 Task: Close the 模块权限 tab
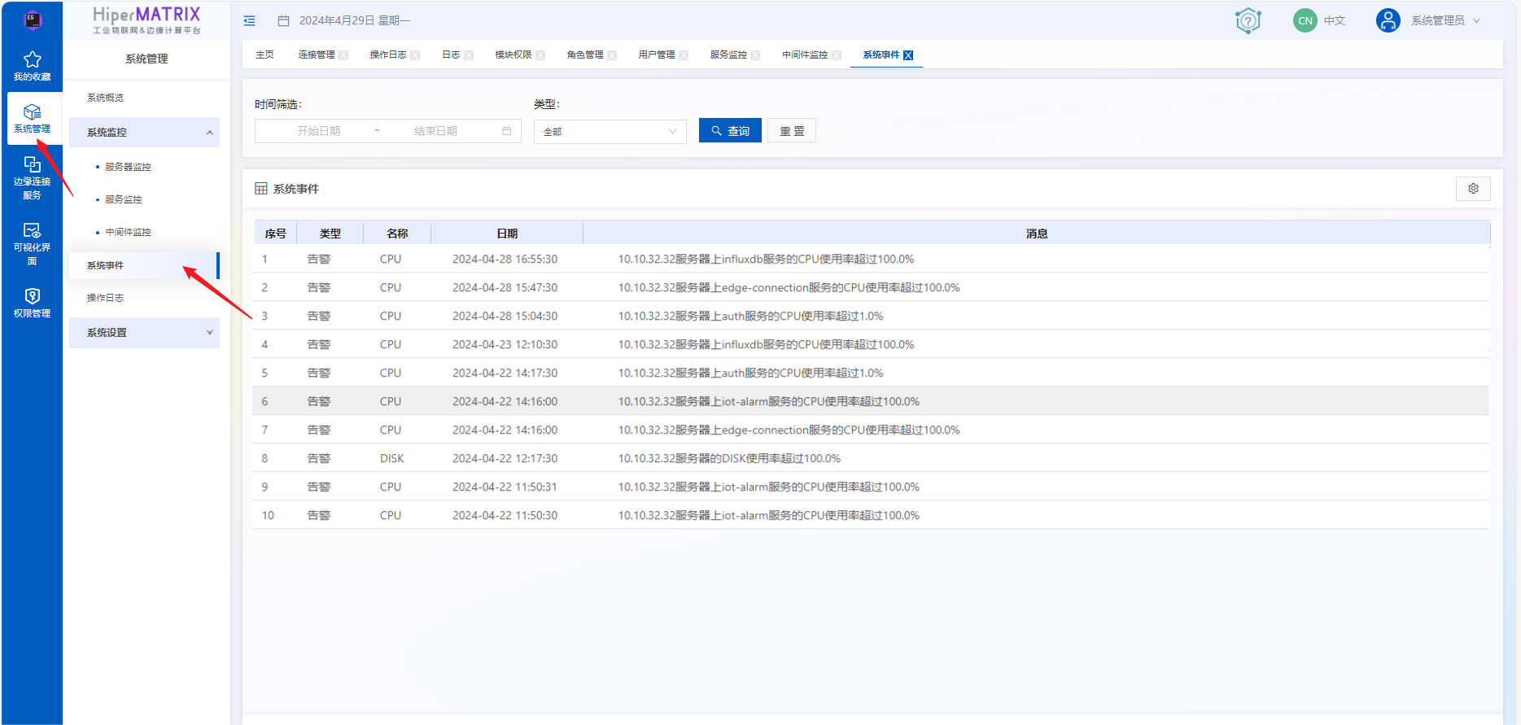[540, 55]
